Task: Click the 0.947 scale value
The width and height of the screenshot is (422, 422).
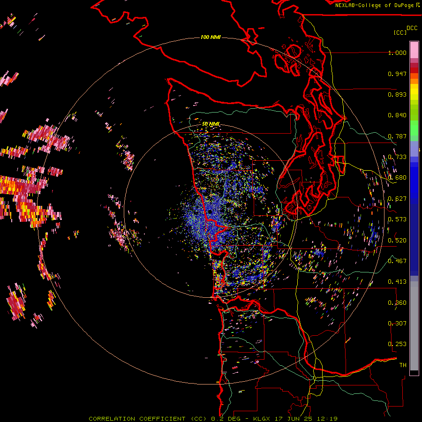Action: click(397, 74)
